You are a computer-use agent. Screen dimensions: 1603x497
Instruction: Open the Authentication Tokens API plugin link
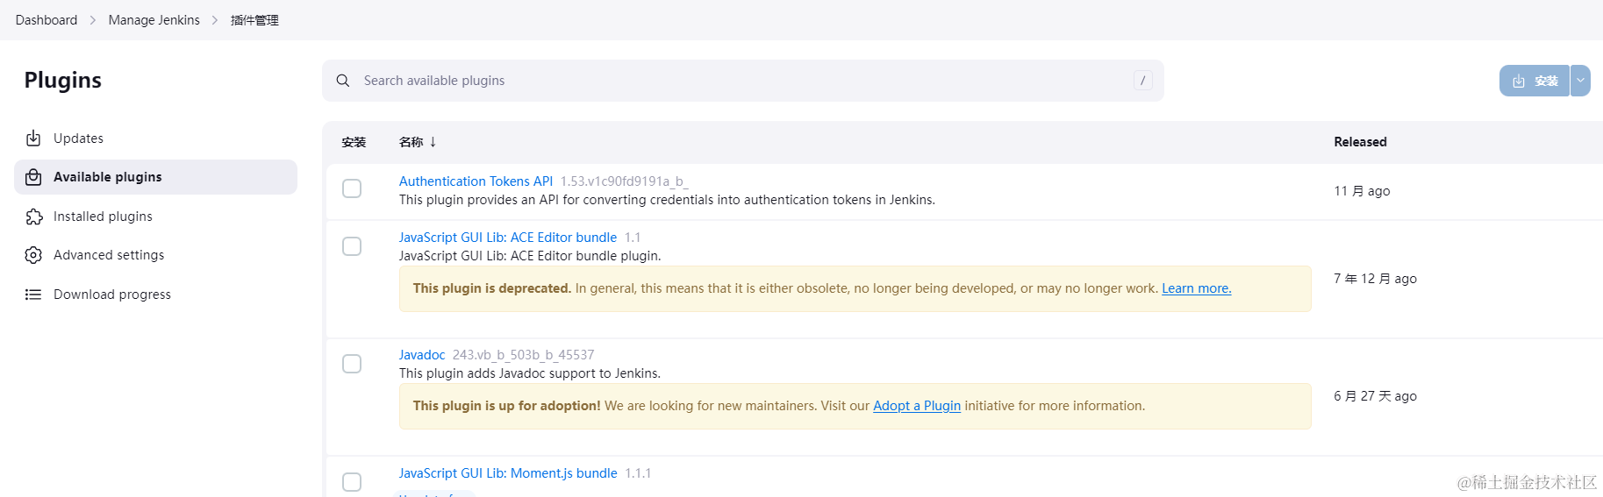476,181
